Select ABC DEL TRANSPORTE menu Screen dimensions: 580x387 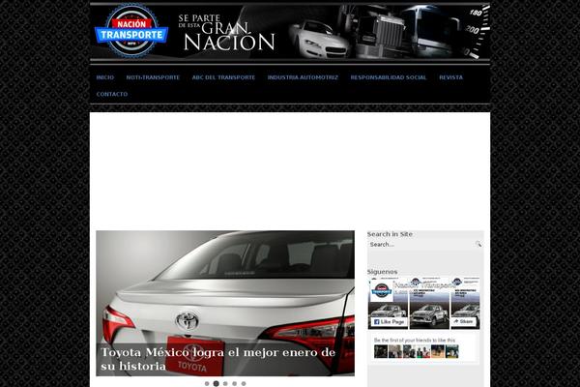[x=223, y=77]
